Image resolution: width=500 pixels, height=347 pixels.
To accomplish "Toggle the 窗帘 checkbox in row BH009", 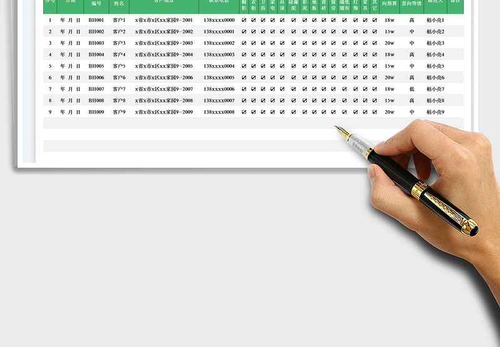I will [333, 112].
